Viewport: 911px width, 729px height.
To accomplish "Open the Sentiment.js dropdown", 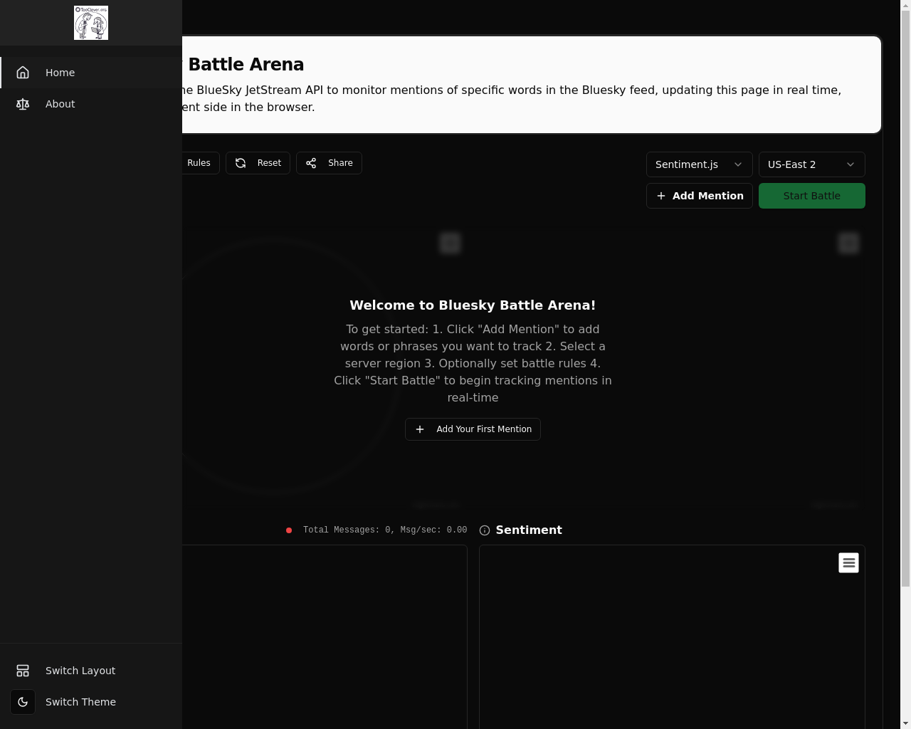I will [700, 164].
